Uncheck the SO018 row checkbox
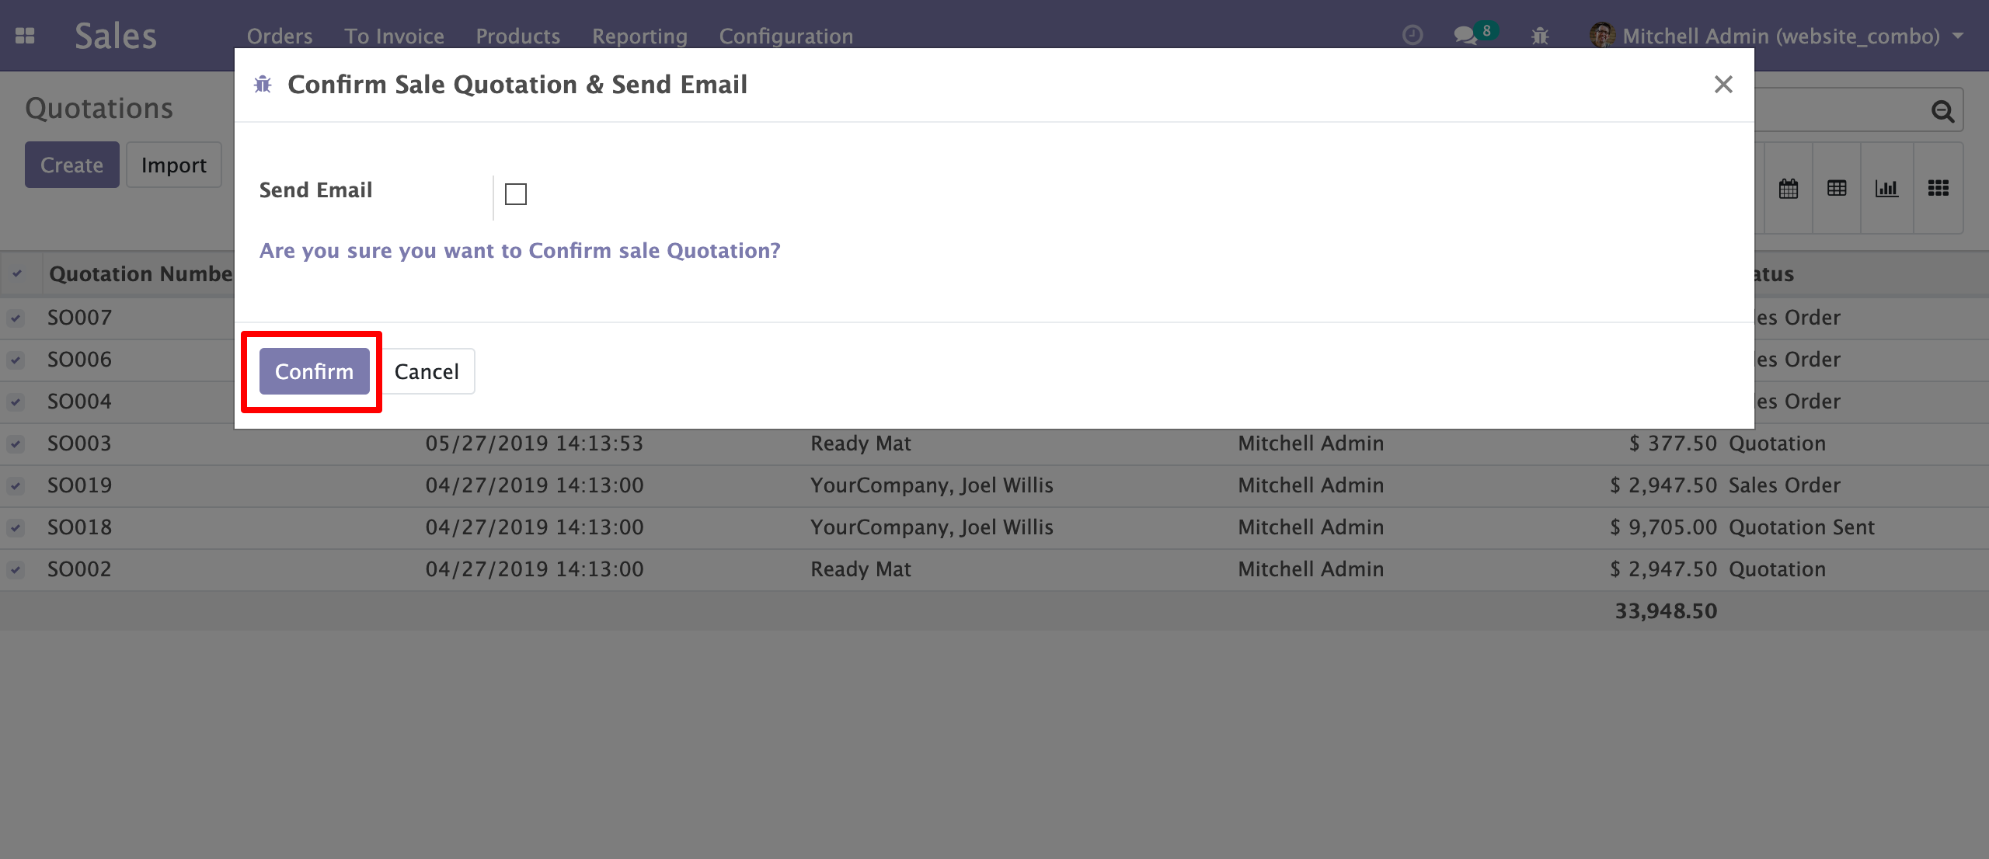The height and width of the screenshot is (859, 1989). [x=16, y=527]
